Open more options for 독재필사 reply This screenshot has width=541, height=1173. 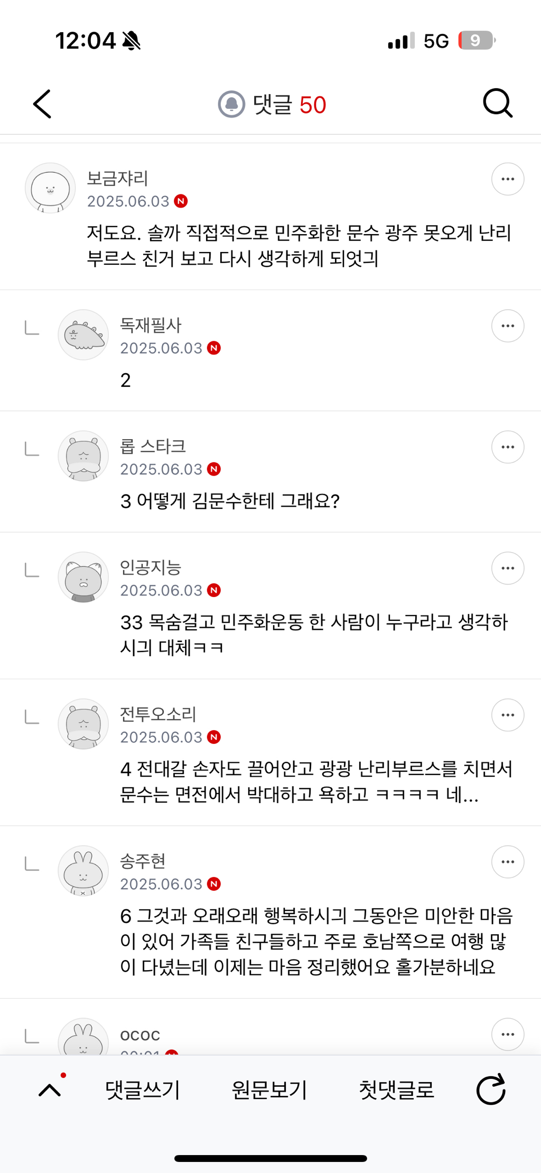507,326
